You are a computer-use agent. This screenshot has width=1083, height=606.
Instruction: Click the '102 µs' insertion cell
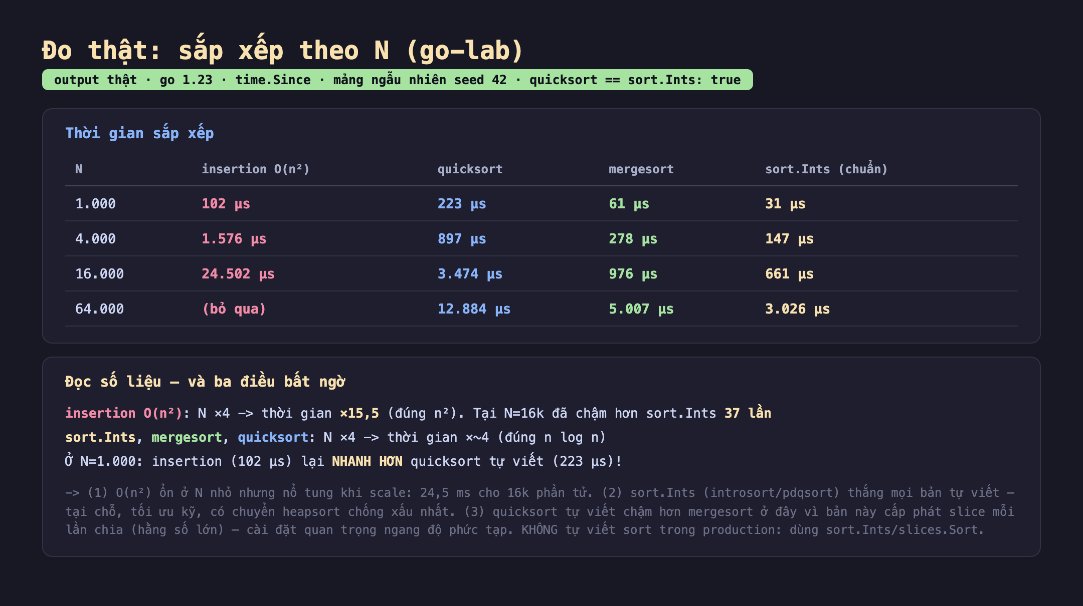226,204
